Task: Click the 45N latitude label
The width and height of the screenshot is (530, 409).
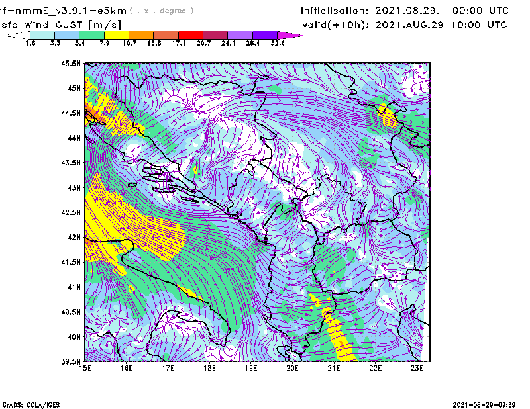Action: click(x=74, y=88)
